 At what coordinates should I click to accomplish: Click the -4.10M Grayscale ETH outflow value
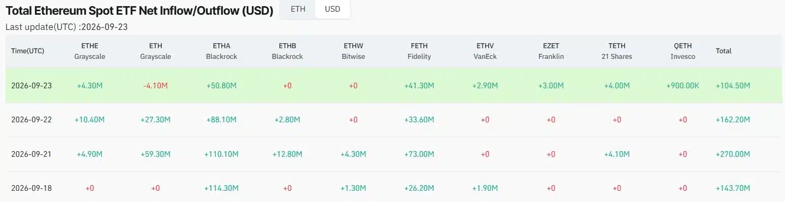[x=156, y=85]
